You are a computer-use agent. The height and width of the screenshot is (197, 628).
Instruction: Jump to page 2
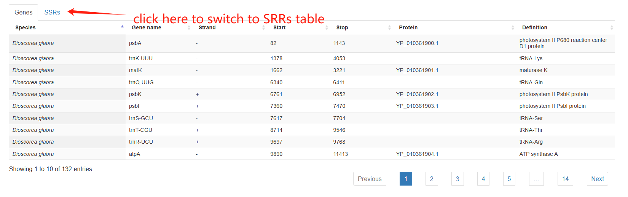(432, 179)
